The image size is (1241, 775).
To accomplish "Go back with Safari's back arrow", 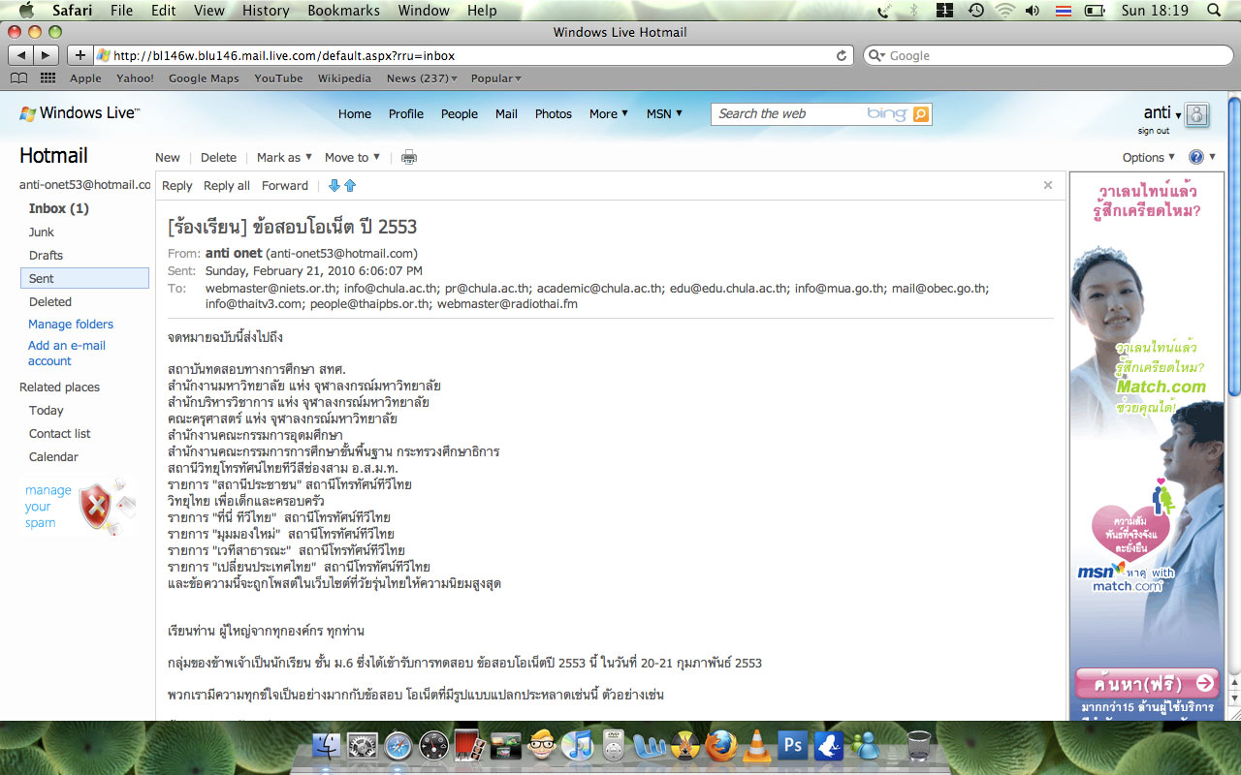I will pyautogui.click(x=21, y=55).
